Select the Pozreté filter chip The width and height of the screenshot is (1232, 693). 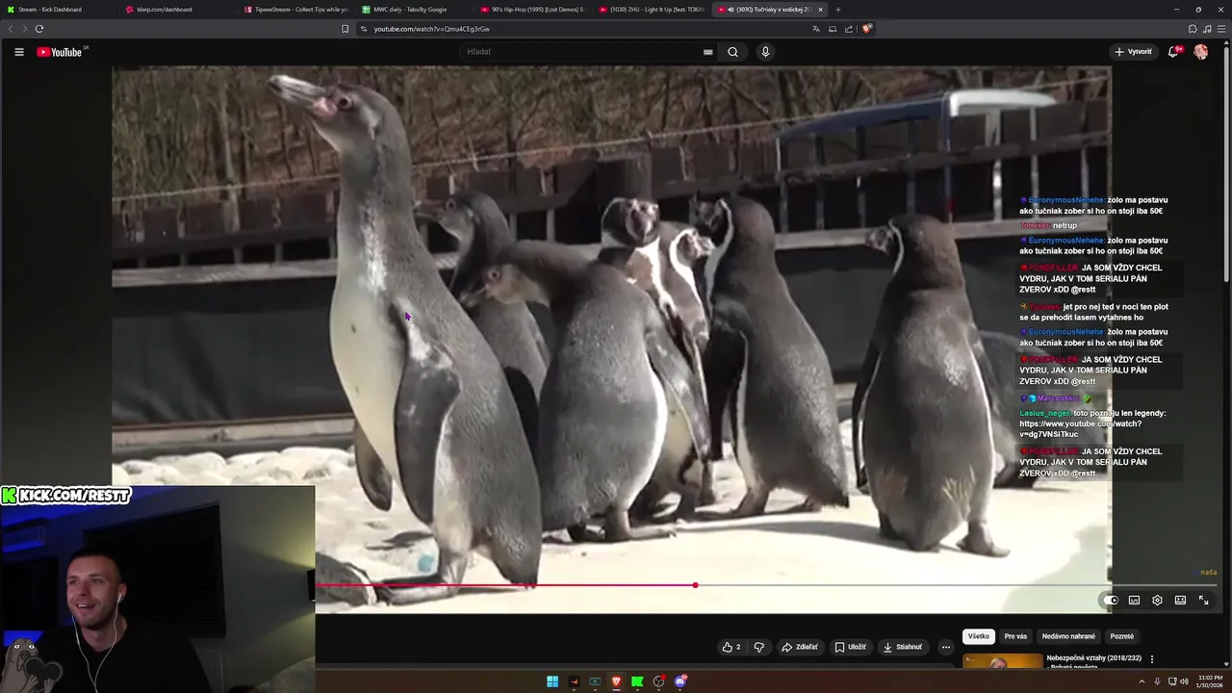(x=1122, y=636)
